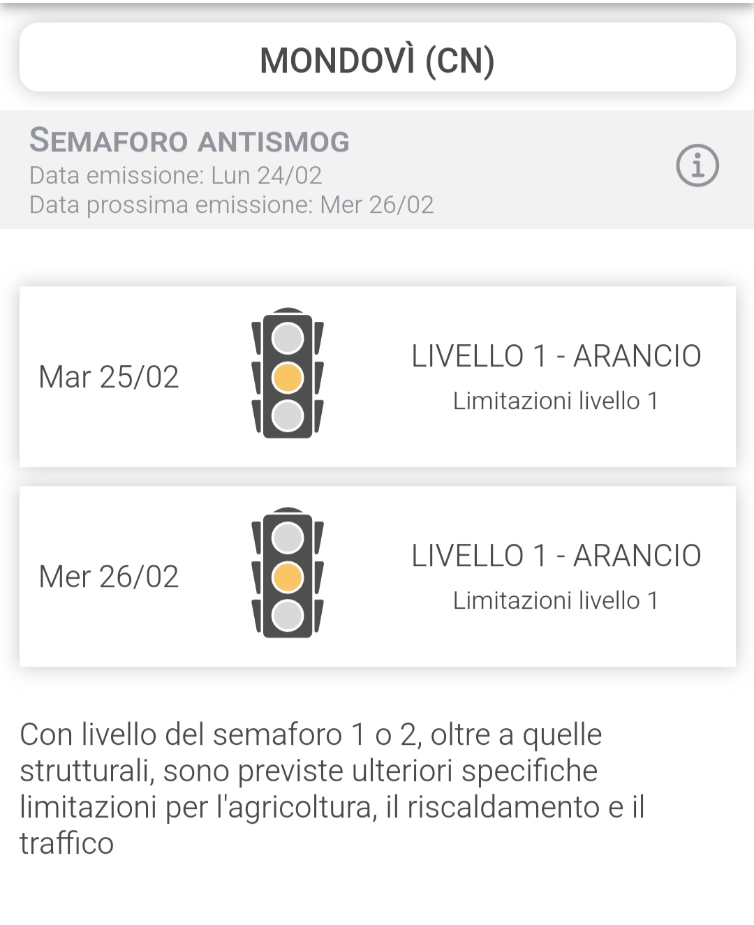
Task: Open the MONDOVÌ (CN) location selector
Action: [377, 60]
